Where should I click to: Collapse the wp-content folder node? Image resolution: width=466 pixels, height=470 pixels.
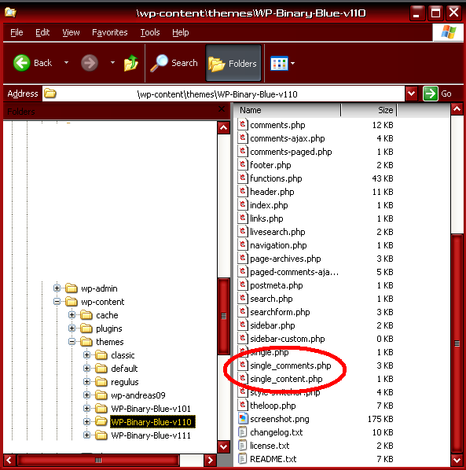click(57, 302)
